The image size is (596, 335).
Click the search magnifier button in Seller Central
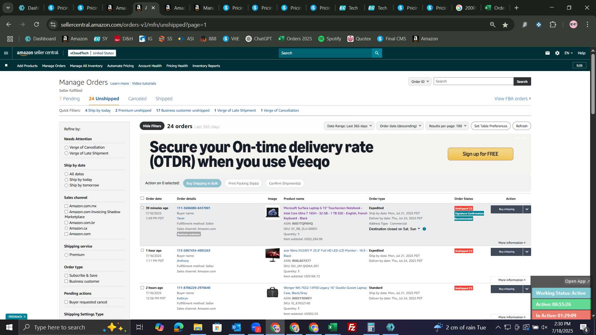click(x=377, y=53)
